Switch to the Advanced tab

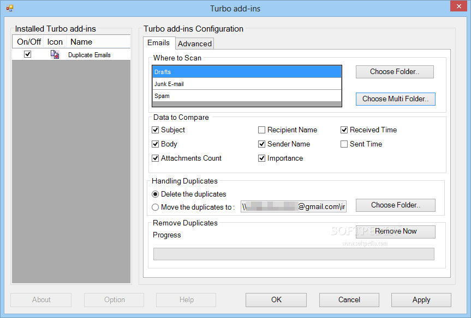[195, 44]
